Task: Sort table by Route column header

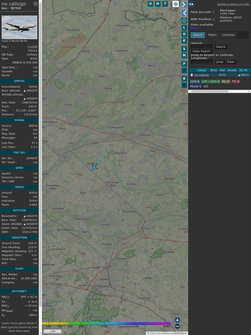Action: (x=214, y=70)
